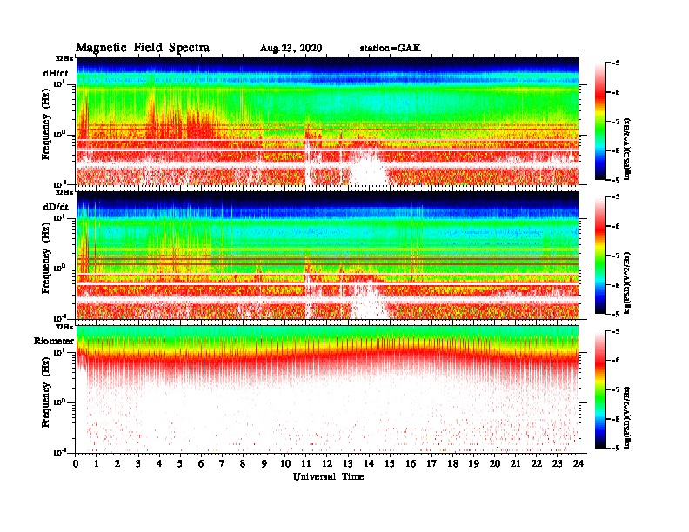This screenshot has width=689, height=532.
Task: Click hour 14 tick label on time axis
Action: (369, 463)
